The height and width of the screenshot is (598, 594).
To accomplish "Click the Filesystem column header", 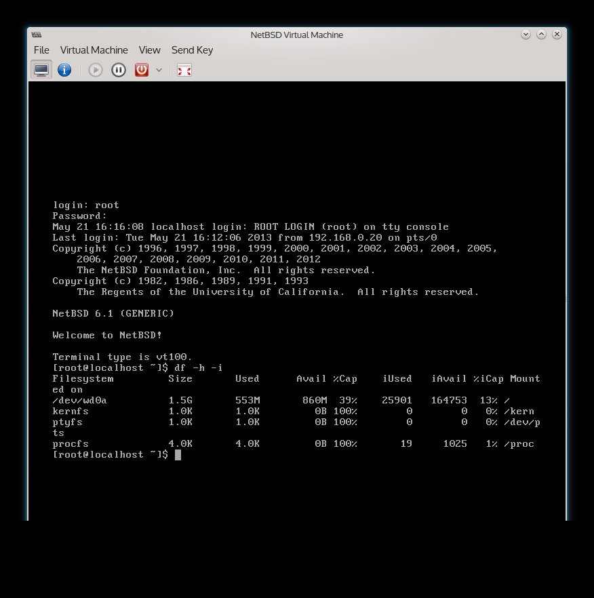I will [x=83, y=379].
